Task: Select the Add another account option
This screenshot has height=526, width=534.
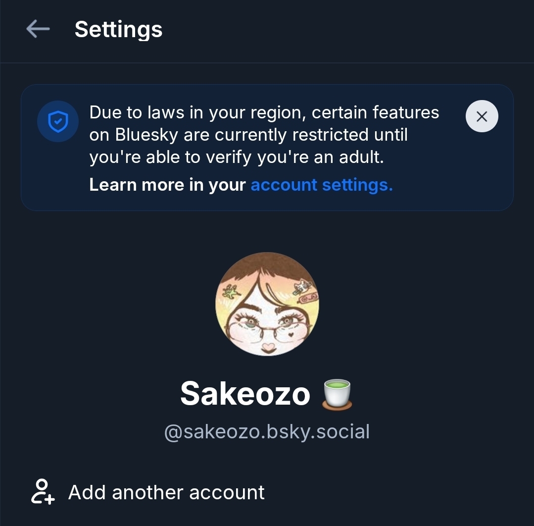Action: tap(166, 492)
